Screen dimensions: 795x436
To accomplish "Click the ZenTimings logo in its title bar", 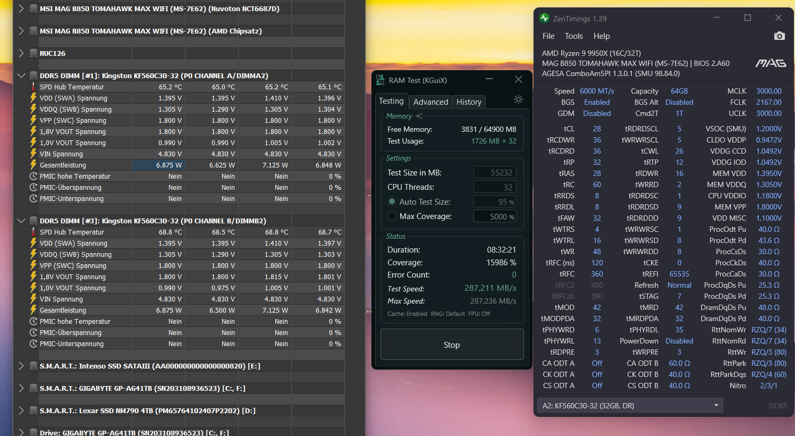I will (x=544, y=18).
